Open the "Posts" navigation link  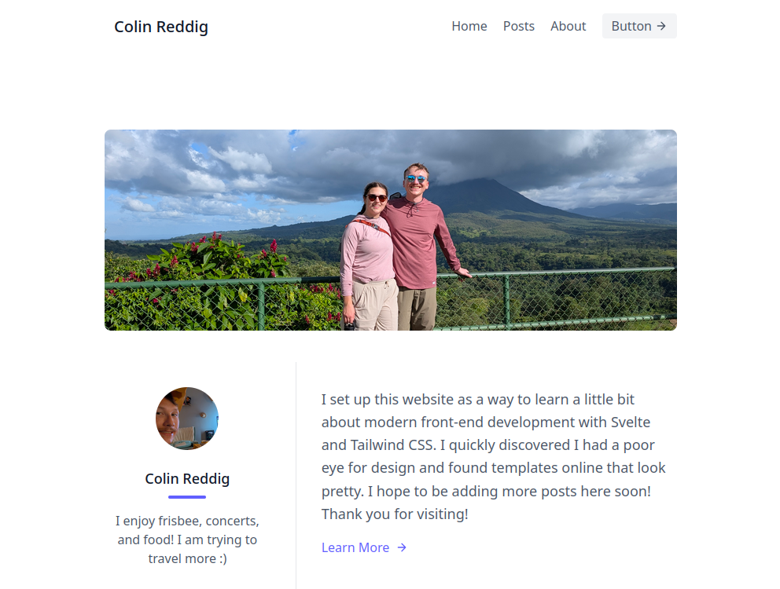[x=519, y=26]
